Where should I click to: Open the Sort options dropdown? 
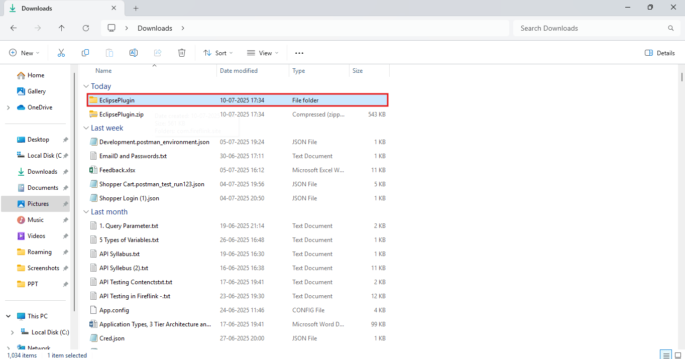(x=218, y=53)
